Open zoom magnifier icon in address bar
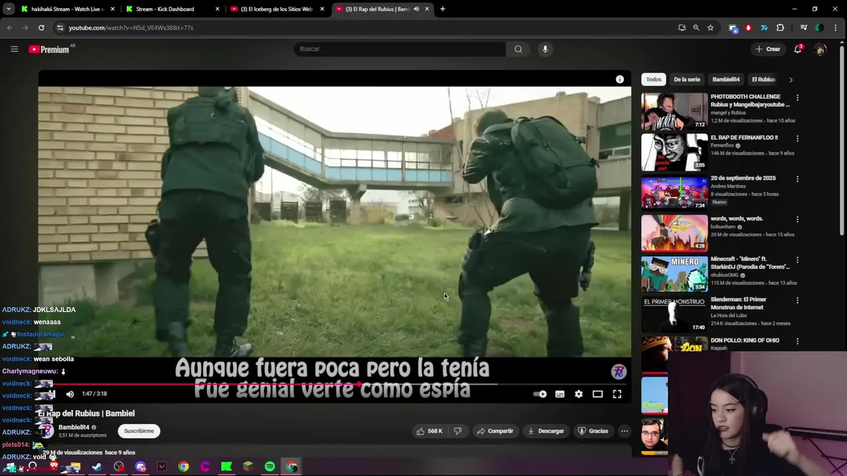 [696, 28]
